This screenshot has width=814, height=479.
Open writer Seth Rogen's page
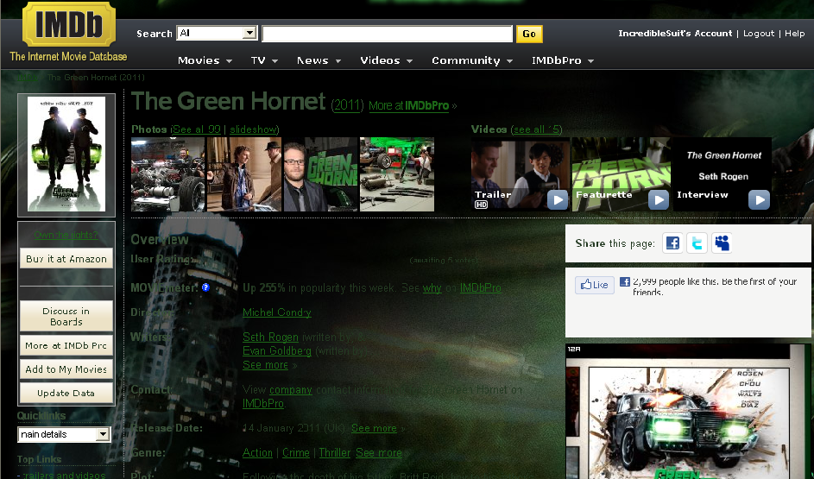pos(270,337)
